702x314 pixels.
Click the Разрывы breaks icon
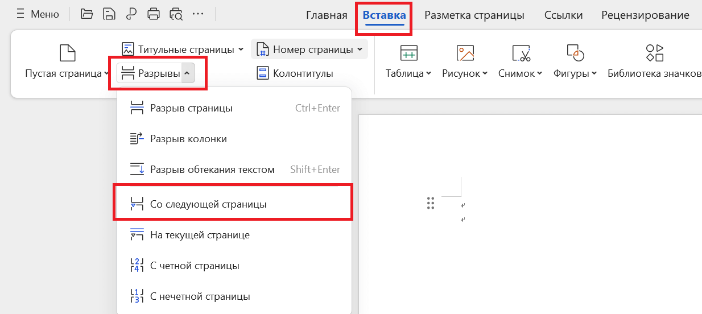click(x=128, y=73)
